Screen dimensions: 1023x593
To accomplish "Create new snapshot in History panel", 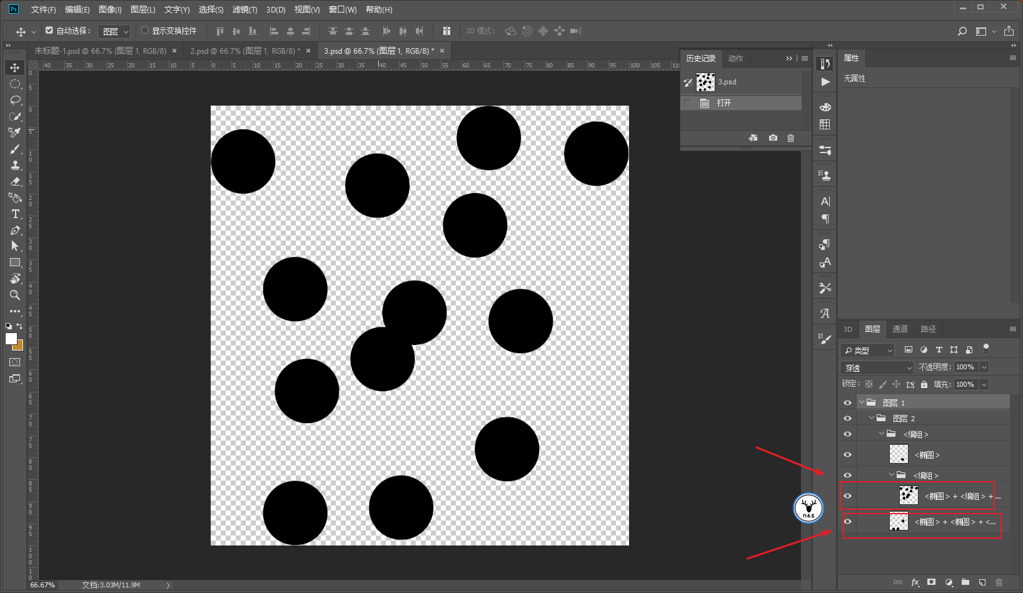I will (x=773, y=137).
